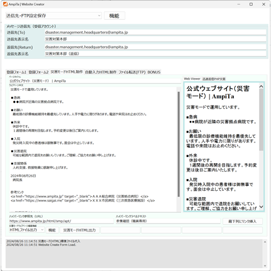This screenshot has height=271, width=271.
Task: Minimize the AmpiTa window
Action: (x=239, y=4)
